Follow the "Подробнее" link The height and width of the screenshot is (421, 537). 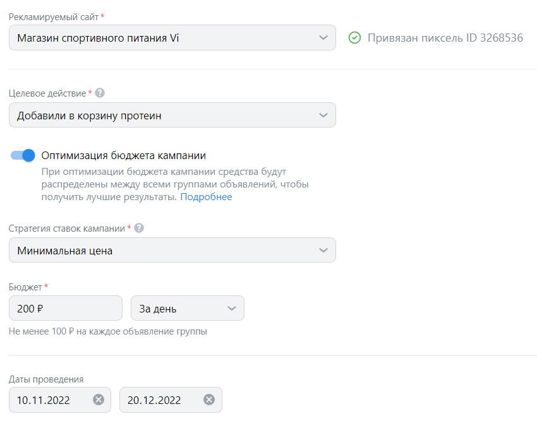point(206,197)
